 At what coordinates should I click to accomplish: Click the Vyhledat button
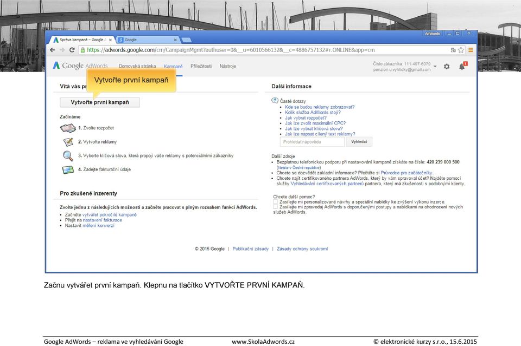point(359,142)
